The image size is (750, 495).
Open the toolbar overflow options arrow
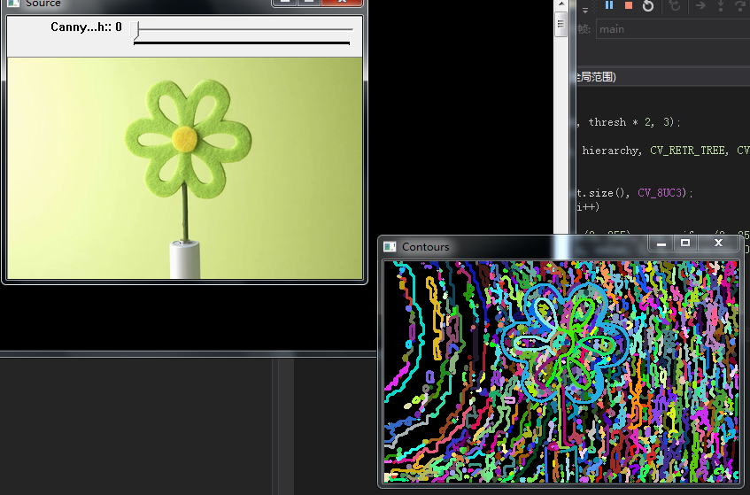coord(585,9)
